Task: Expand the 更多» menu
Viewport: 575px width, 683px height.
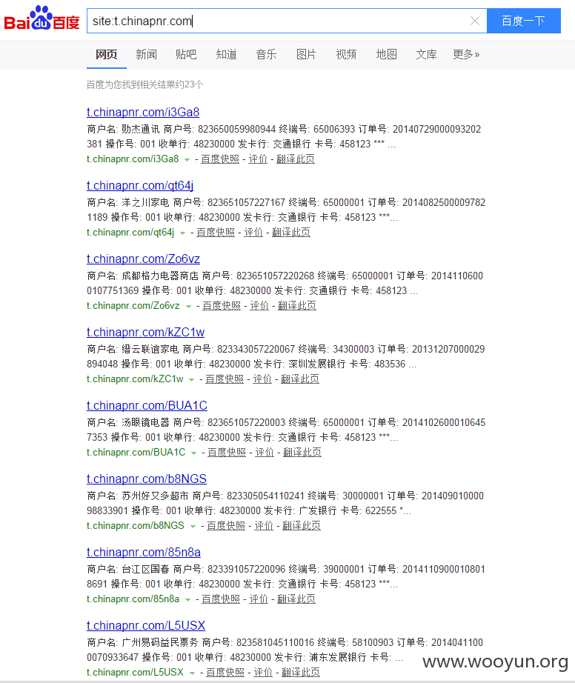Action: (466, 55)
